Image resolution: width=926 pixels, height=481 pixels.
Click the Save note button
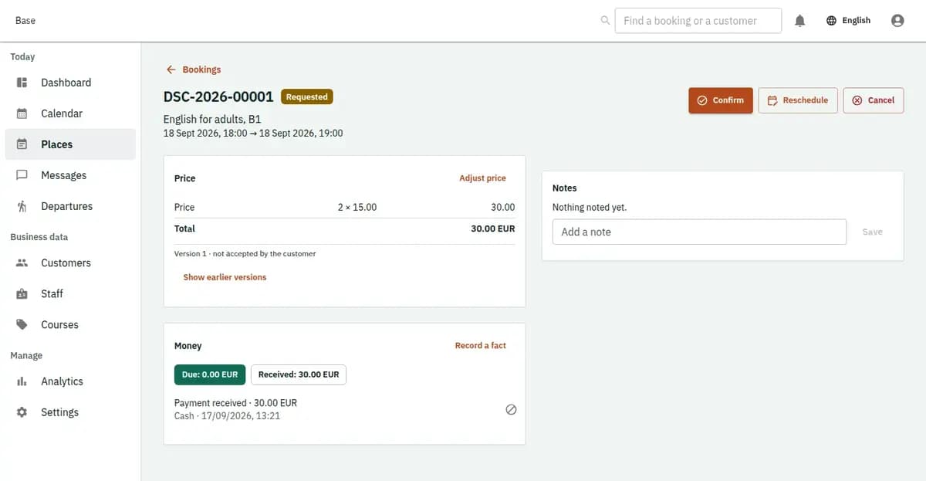click(872, 232)
